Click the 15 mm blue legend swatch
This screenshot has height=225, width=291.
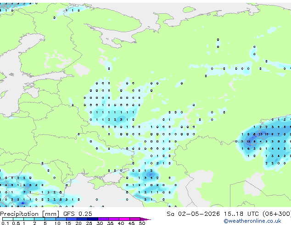[72, 219]
